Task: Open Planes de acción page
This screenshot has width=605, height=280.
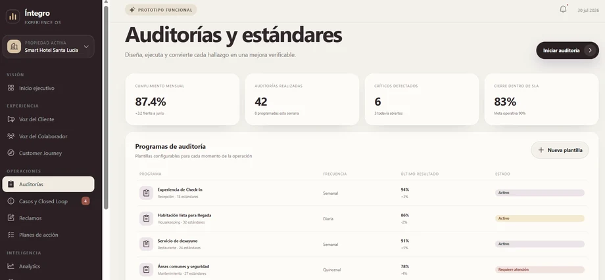Action: pyautogui.click(x=48, y=235)
